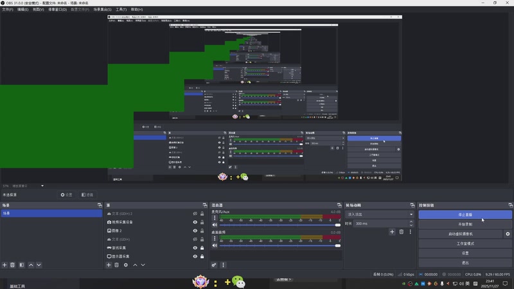This screenshot has height=289, width=514.
Task: Open Windows notification center in system tray
Action: [505, 283]
